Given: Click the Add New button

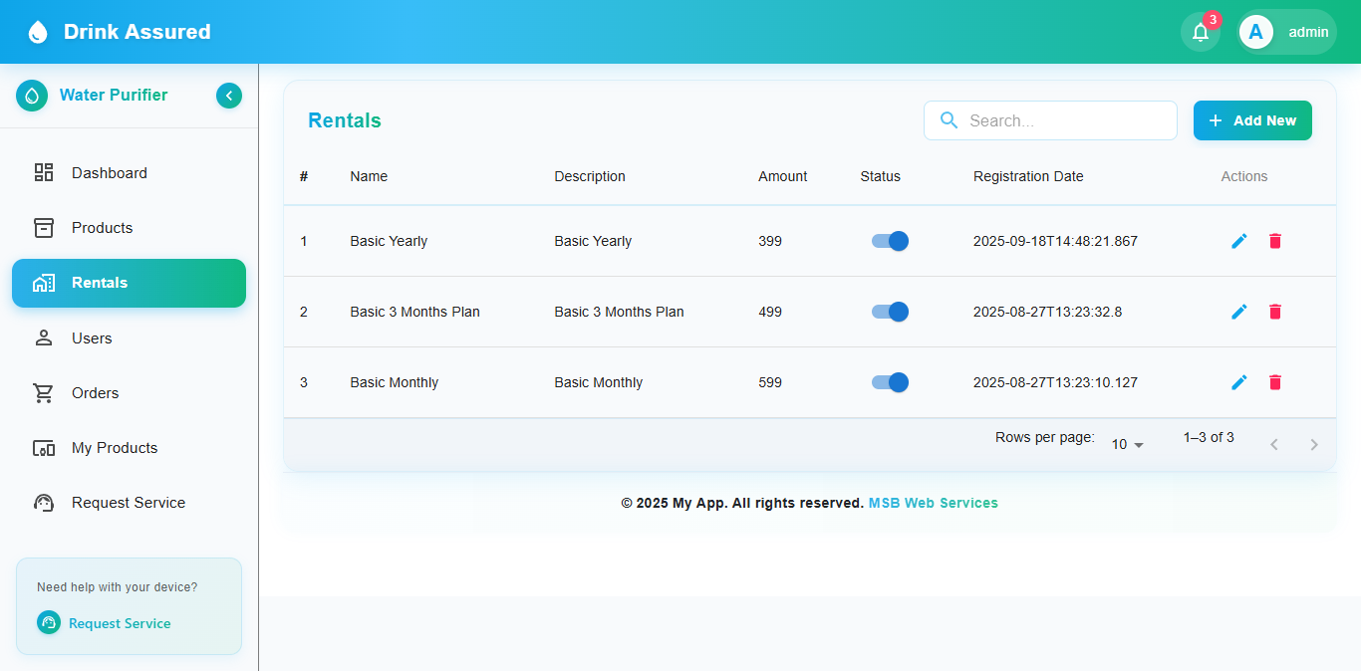Looking at the screenshot, I should [x=1252, y=120].
